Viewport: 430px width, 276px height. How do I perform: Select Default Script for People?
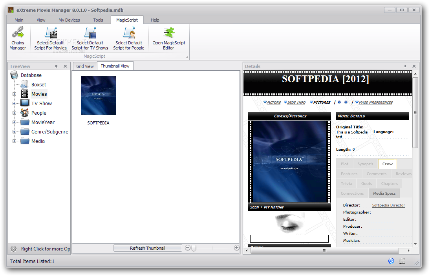129,38
